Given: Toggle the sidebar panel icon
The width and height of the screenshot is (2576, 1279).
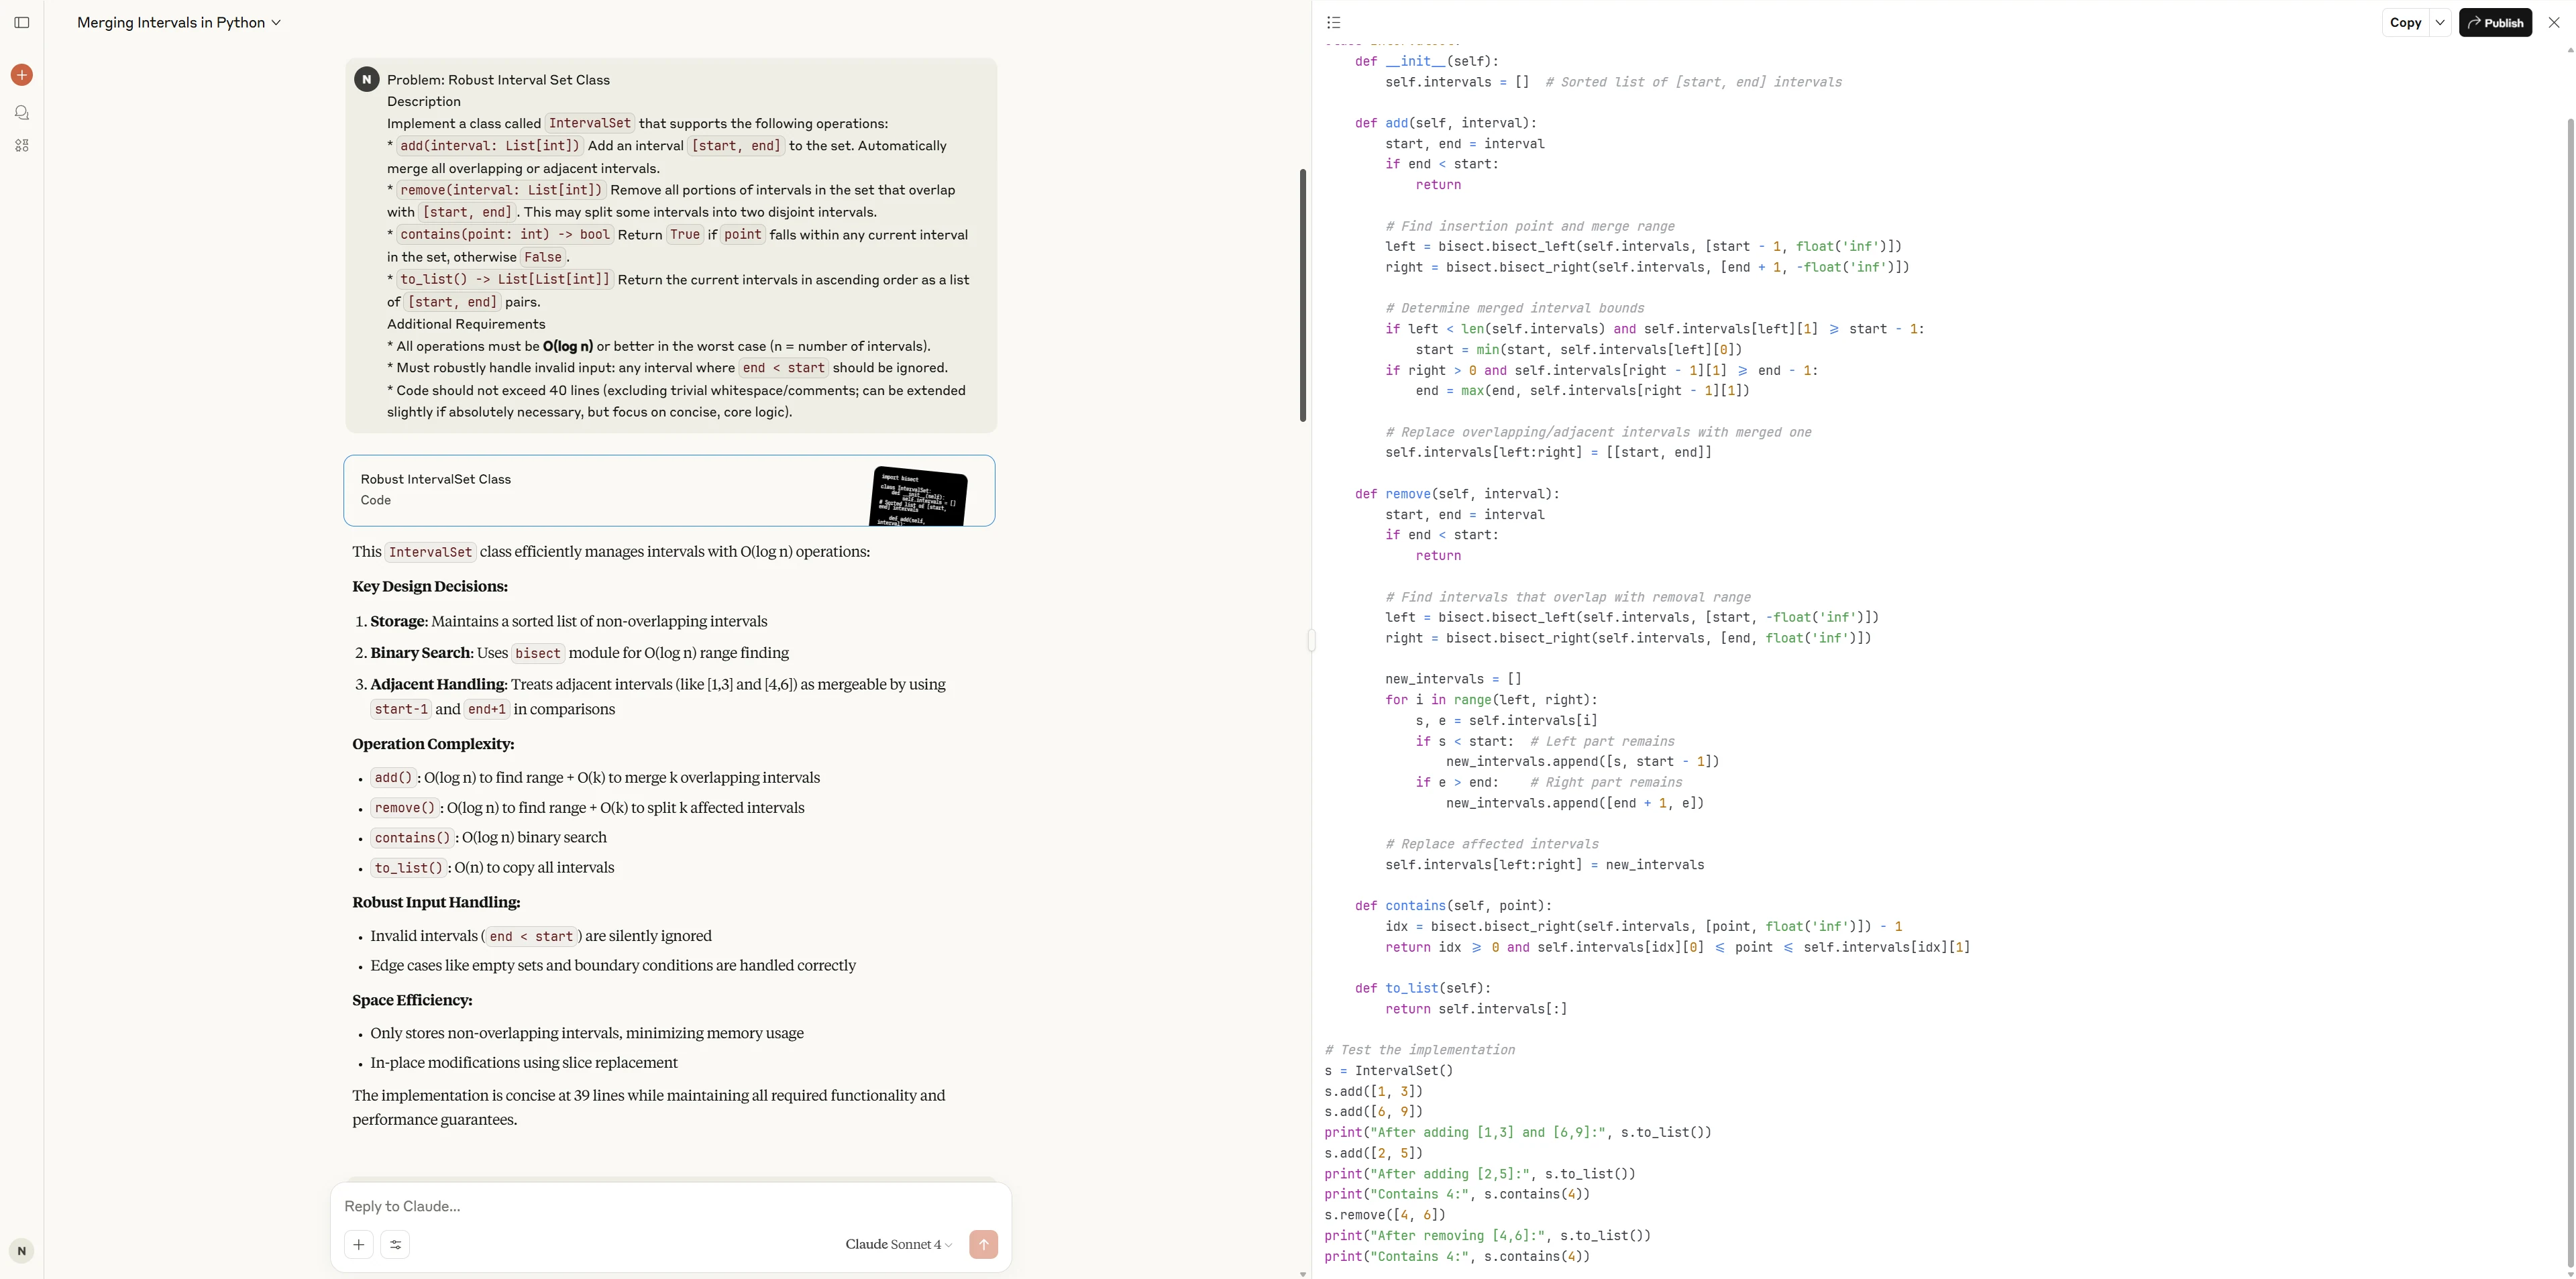Looking at the screenshot, I should (22, 22).
